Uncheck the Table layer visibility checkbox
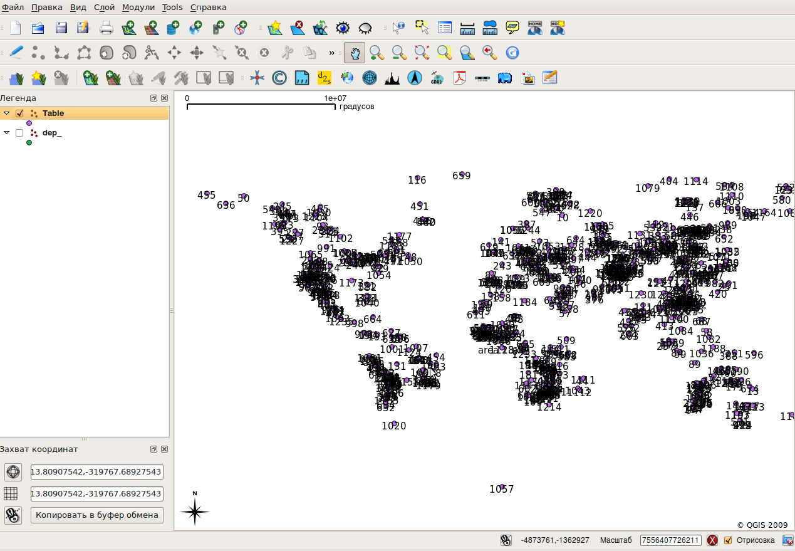Viewport: 795px width, 551px height. pos(19,113)
